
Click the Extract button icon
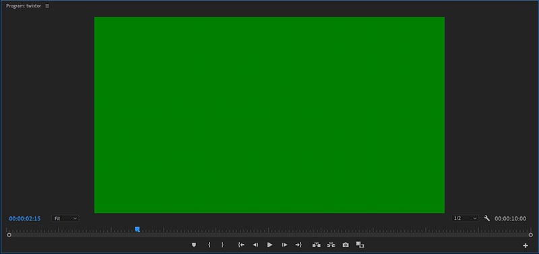click(x=331, y=245)
